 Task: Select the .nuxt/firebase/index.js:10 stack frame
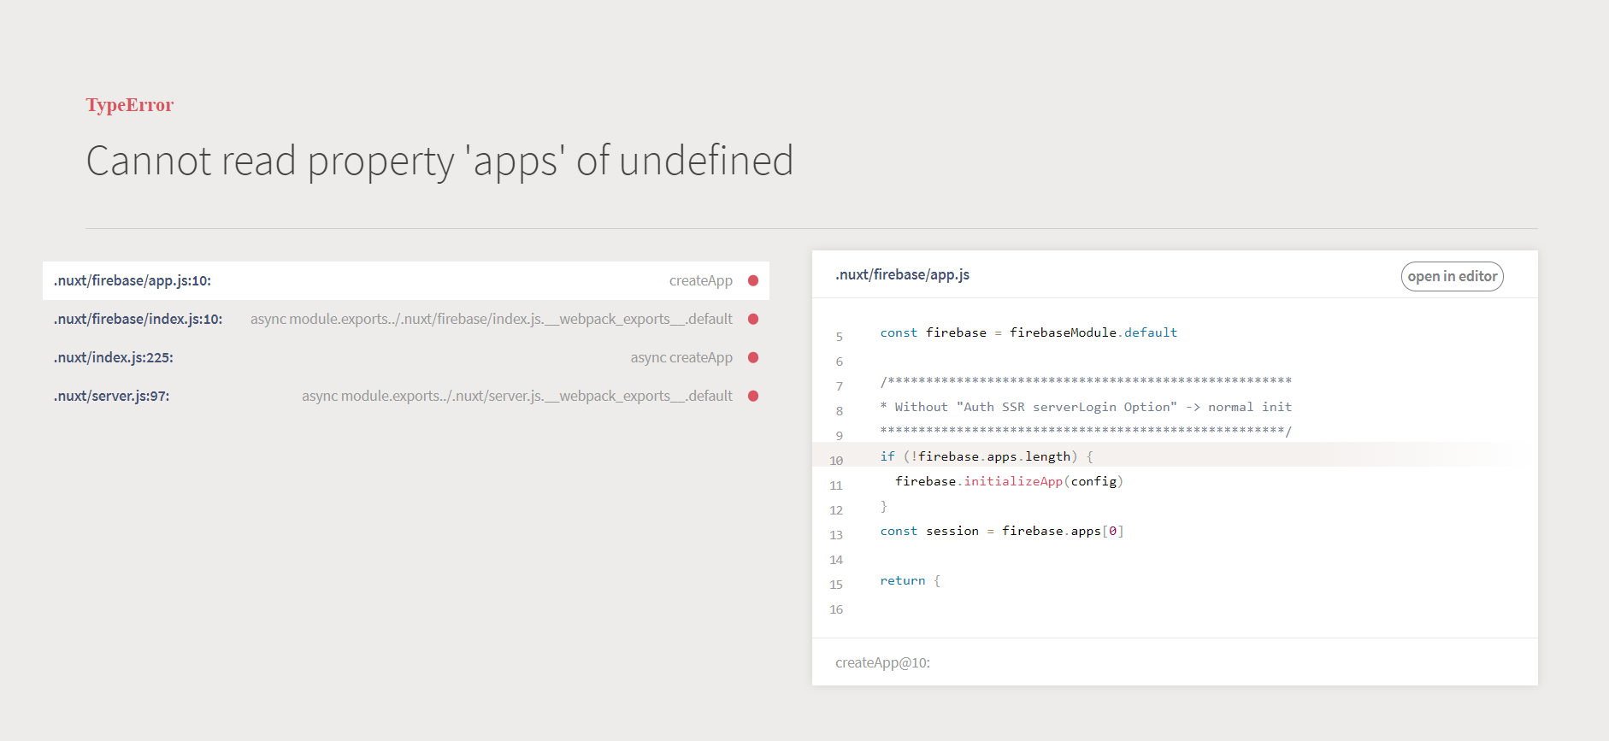point(406,319)
